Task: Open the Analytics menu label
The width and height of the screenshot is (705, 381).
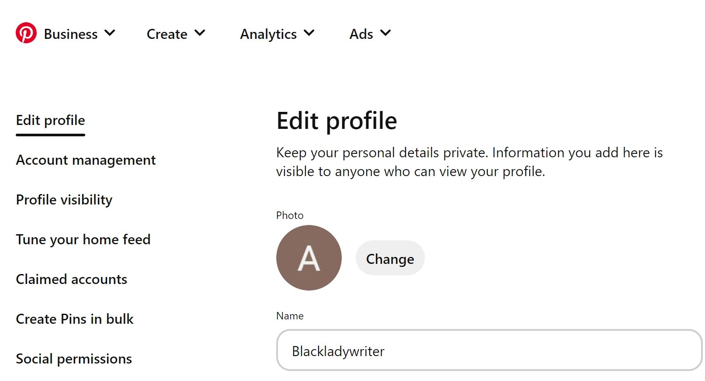Action: point(268,34)
